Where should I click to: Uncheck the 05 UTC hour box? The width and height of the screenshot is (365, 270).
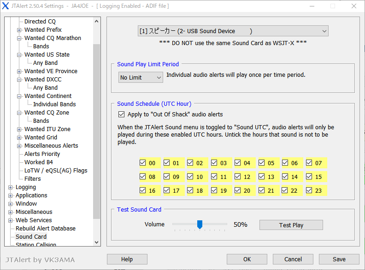(262, 163)
